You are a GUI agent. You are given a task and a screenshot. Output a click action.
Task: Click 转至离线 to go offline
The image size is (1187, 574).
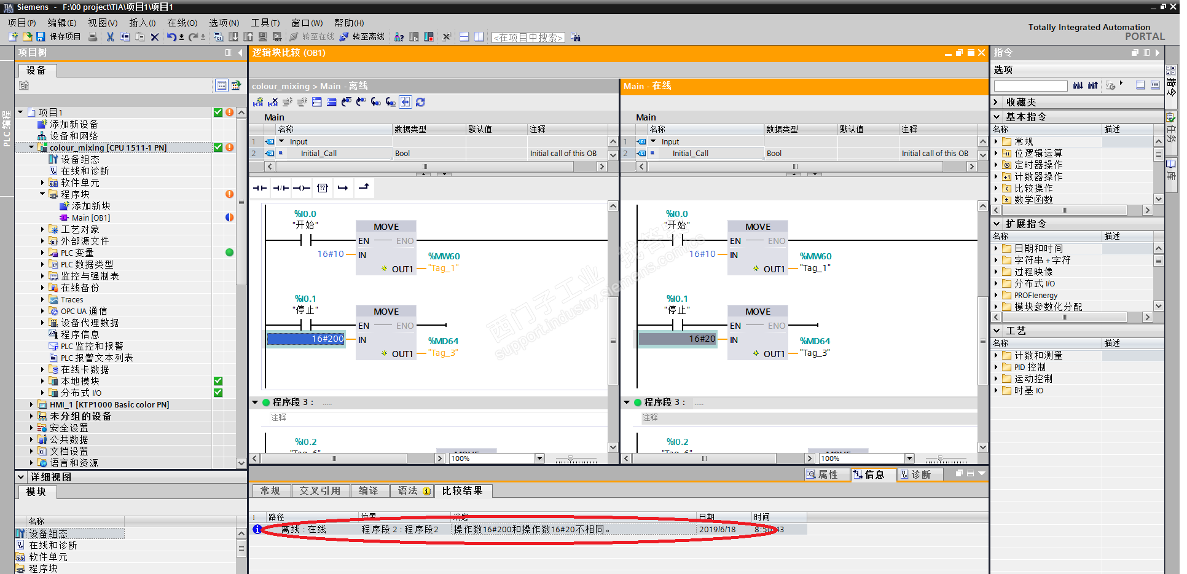coord(362,37)
